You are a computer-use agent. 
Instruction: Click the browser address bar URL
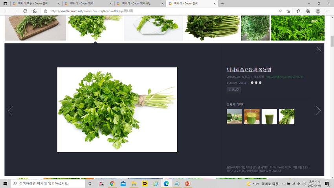coord(92,11)
